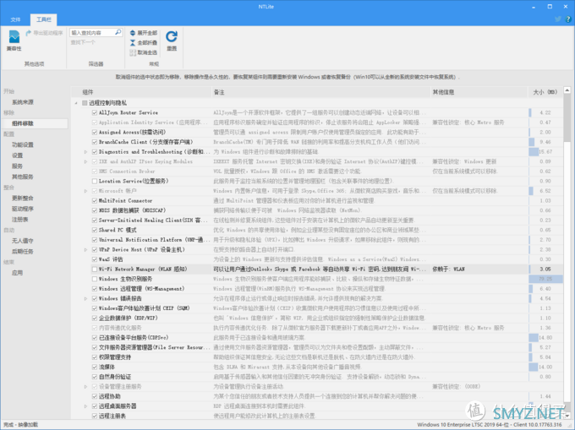Viewport: 575px width, 430px height.
Task: Open 系统来源 in the left sidebar
Action: coord(23,102)
